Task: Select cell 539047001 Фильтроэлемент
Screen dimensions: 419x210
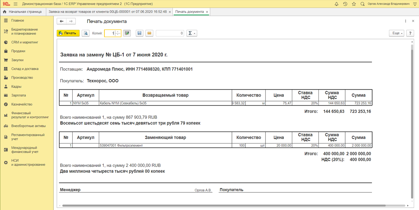Action: click(x=166, y=146)
